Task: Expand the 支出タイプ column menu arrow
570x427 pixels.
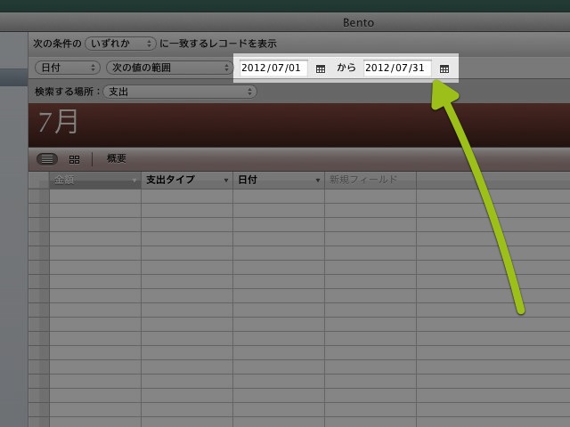Action: point(226,180)
